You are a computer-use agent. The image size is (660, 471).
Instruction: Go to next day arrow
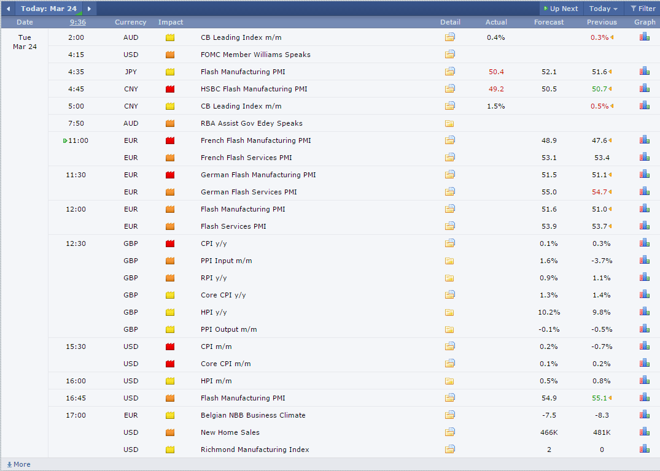pyautogui.click(x=89, y=9)
